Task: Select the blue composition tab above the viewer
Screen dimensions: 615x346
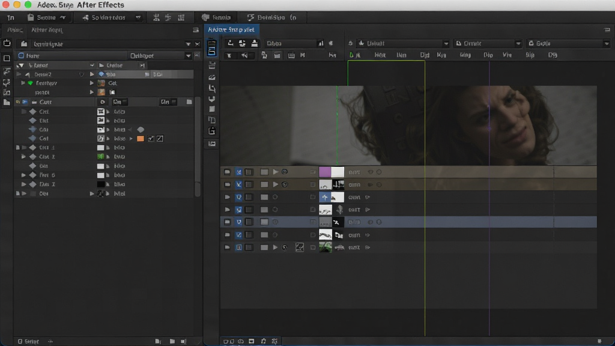Action: [231, 30]
